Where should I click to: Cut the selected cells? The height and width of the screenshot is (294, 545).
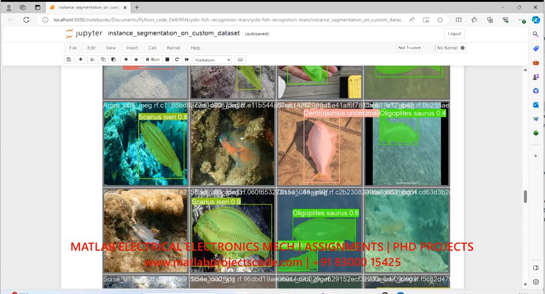click(92, 59)
